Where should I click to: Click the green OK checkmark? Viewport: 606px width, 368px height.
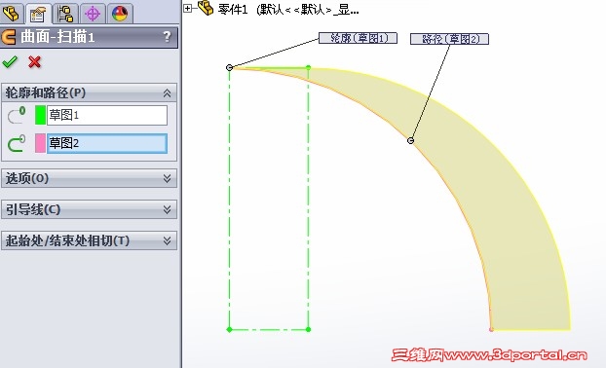10,61
